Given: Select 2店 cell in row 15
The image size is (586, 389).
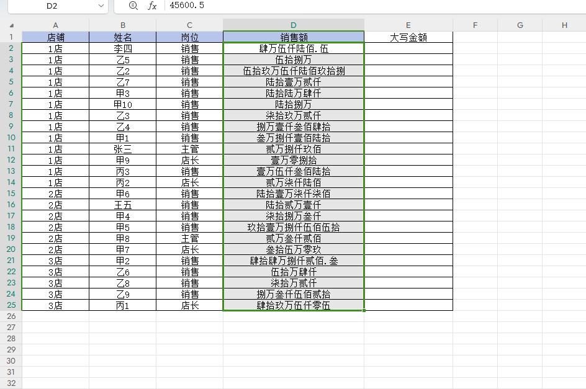Looking at the screenshot, I should [55, 194].
